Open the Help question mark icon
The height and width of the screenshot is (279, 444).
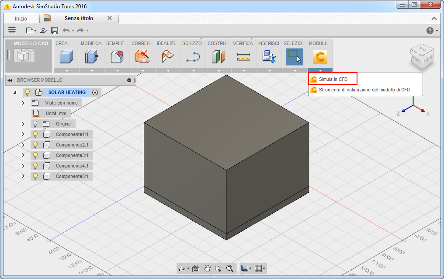[430, 31]
